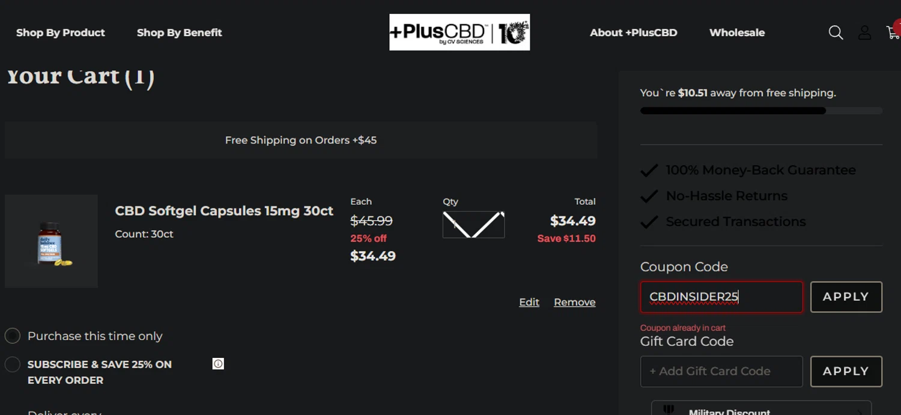Select Purchase this time only

pyautogui.click(x=13, y=336)
